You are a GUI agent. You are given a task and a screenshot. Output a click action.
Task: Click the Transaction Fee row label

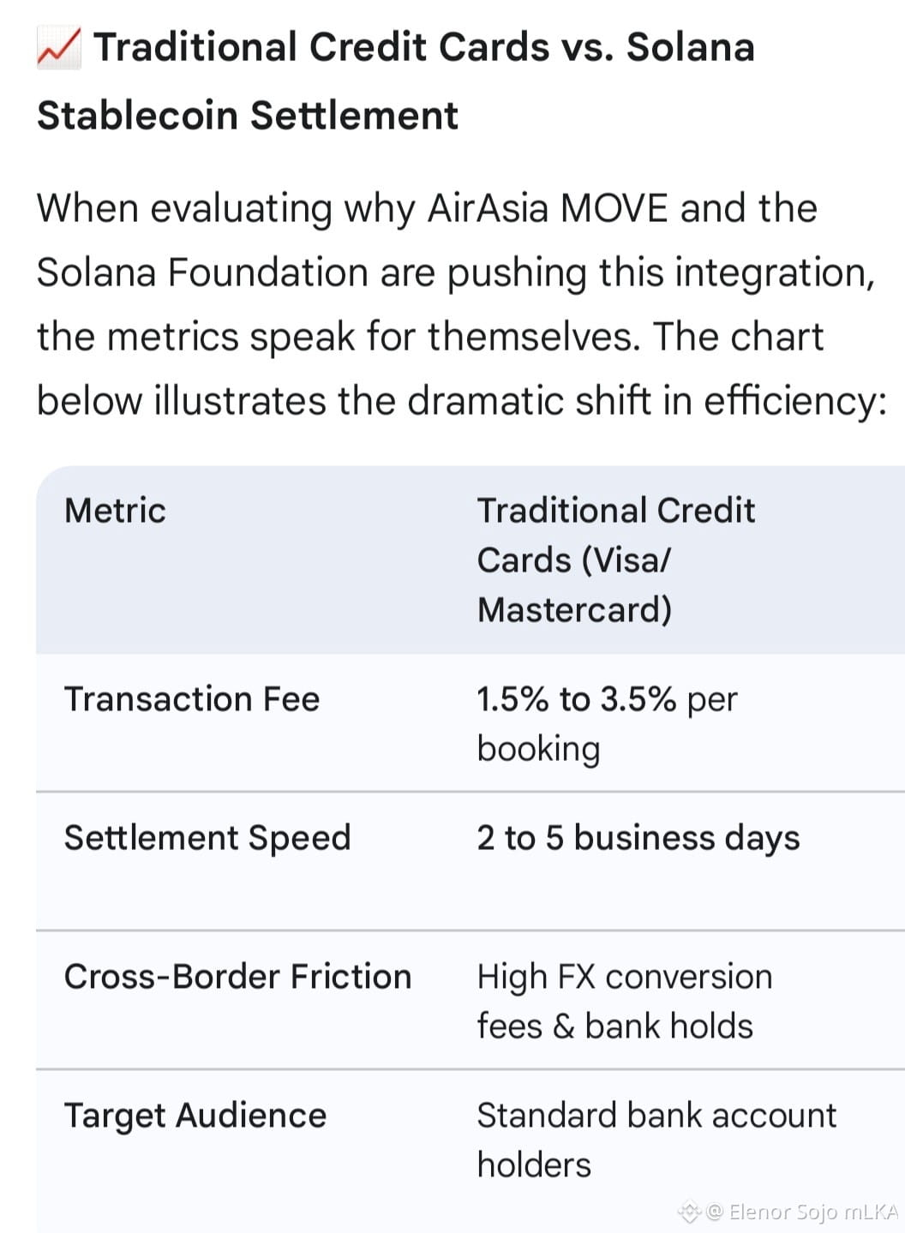pos(192,699)
